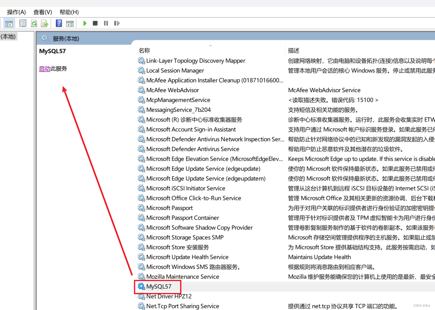Select Microsoft Edge Update Service (edgeupdatem) name
The height and width of the screenshot is (310, 435).
(x=206, y=179)
